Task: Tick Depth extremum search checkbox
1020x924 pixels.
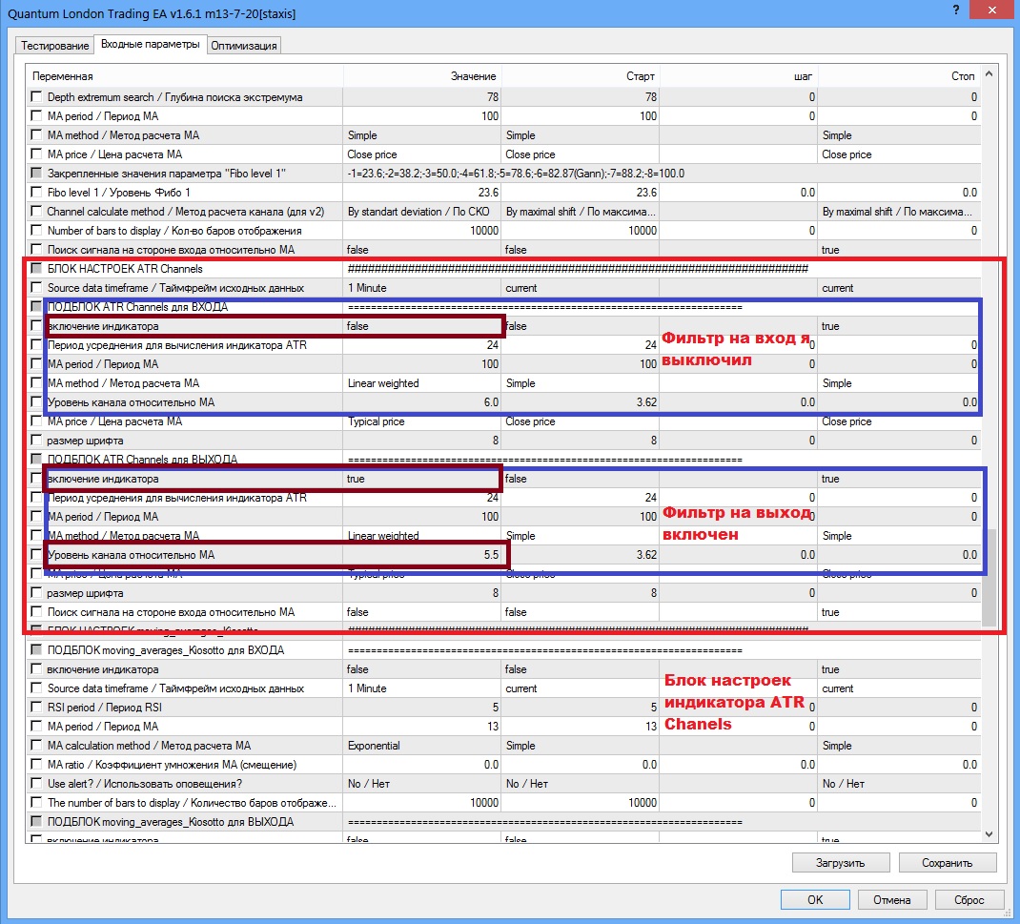Action: (x=36, y=97)
